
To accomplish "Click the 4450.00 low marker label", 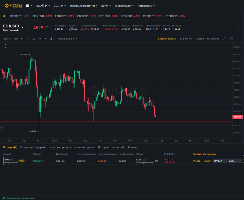I will [33, 131].
